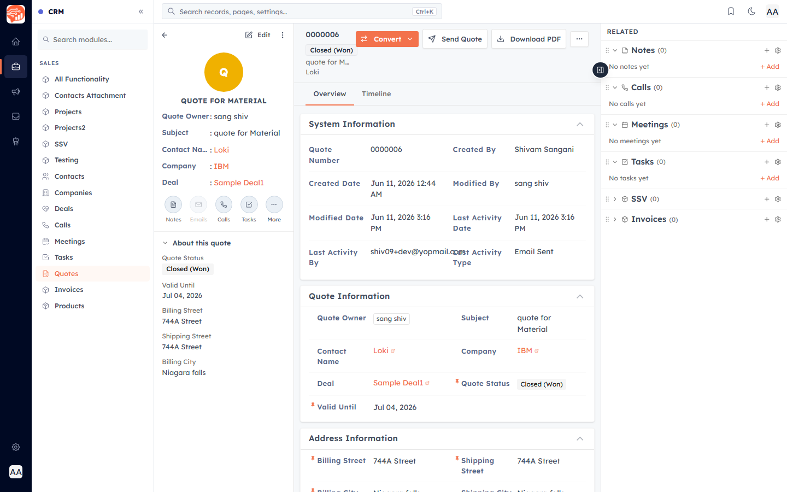This screenshot has width=787, height=492.
Task: Add a note with the Notes plus icon
Action: [767, 50]
